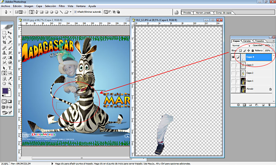The height and width of the screenshot is (165, 276).
Task: Add a layer style effect
Action: (x=238, y=105)
